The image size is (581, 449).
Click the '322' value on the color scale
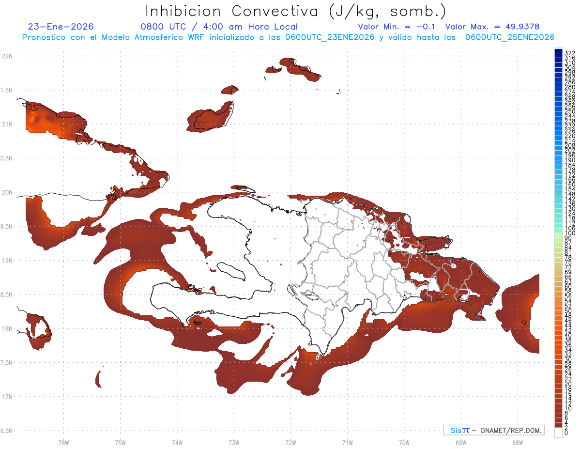(570, 53)
